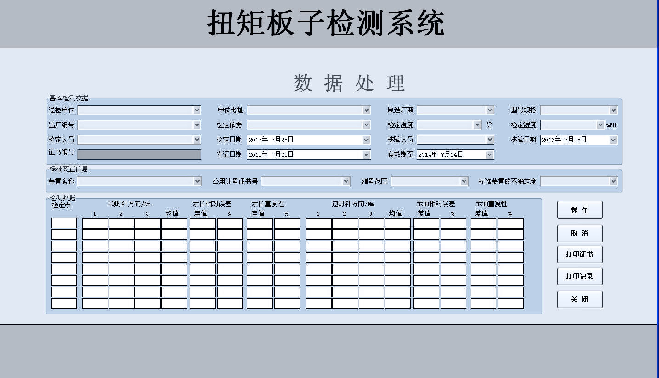Expand the 型号规格 dropdown arrow
The width and height of the screenshot is (659, 378).
(x=613, y=110)
